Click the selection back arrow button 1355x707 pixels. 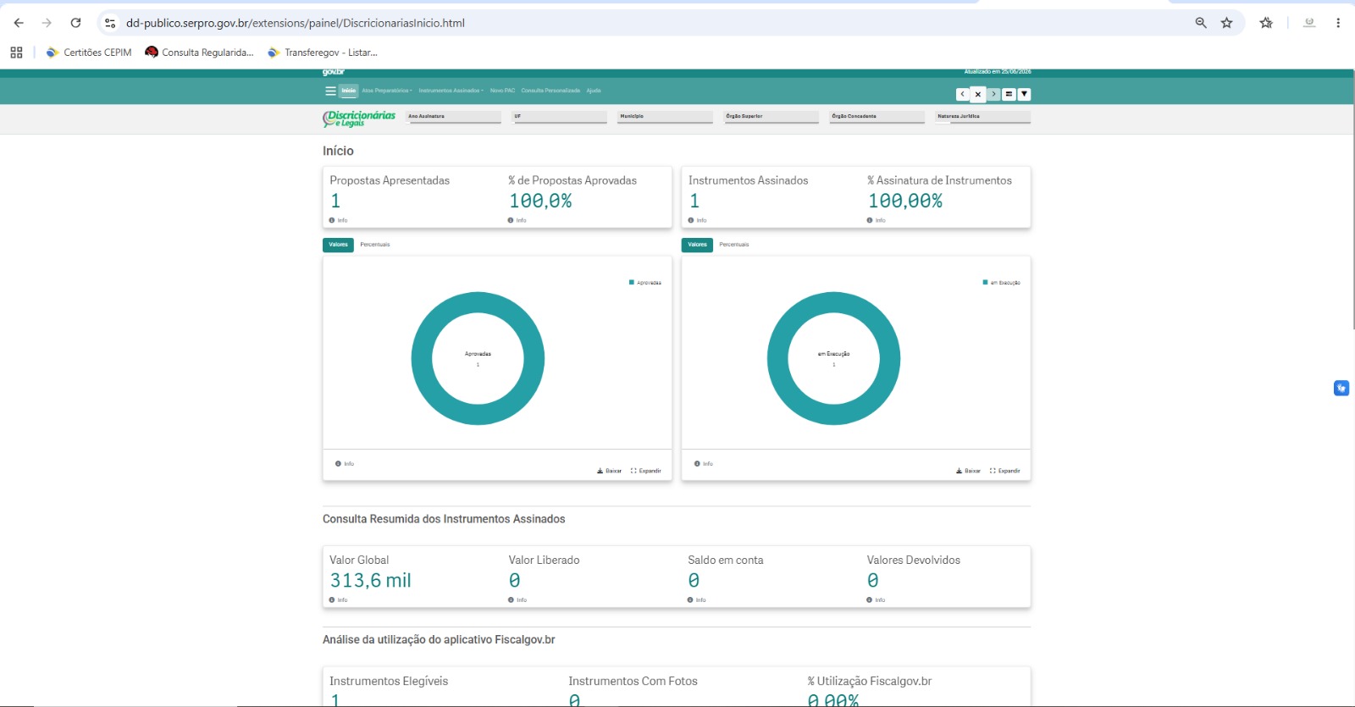(x=962, y=94)
